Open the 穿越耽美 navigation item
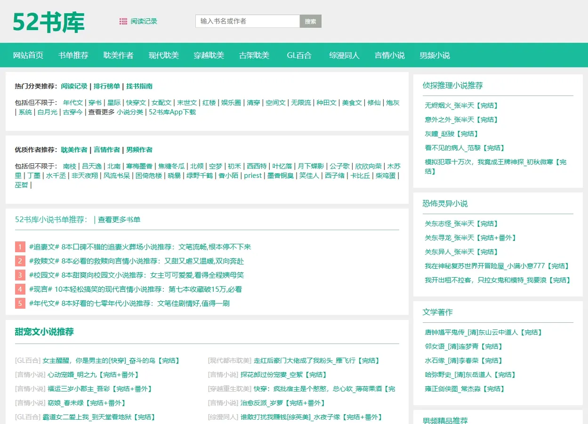588x424 pixels. (209, 55)
